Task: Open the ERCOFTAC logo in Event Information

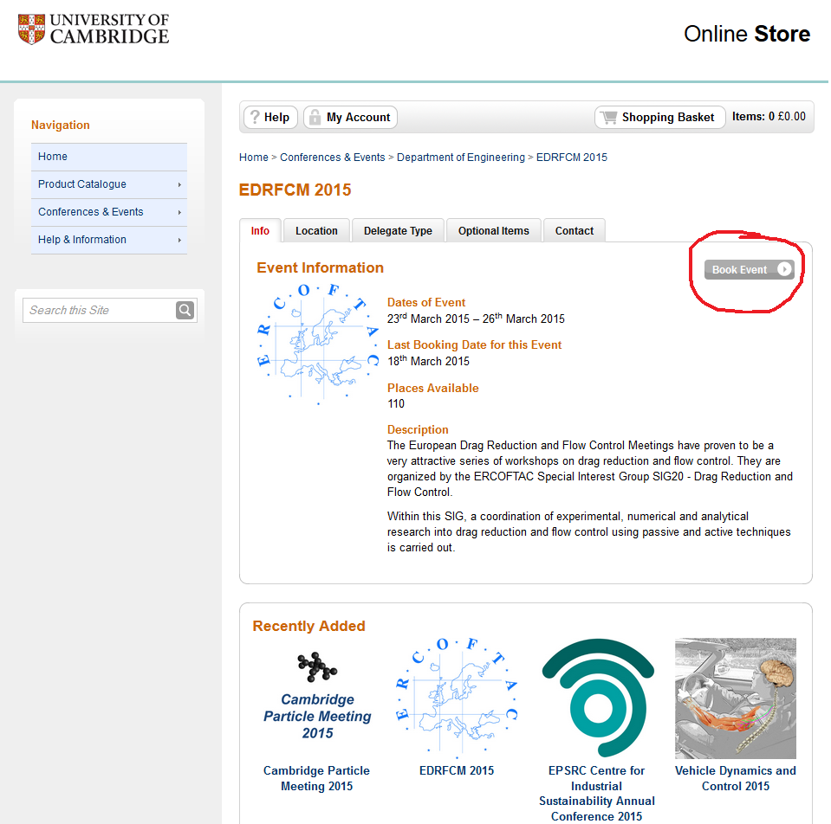Action: 318,344
